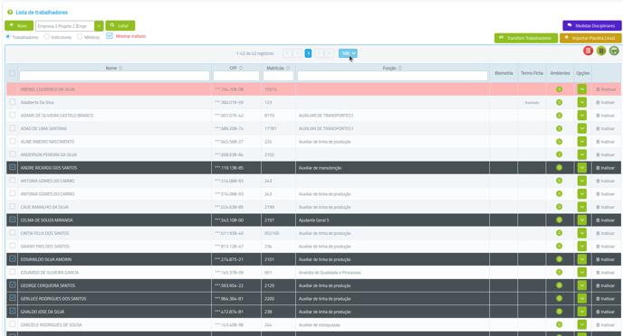Uncheck the row for Andre Ricardo dos Santos

coord(13,168)
